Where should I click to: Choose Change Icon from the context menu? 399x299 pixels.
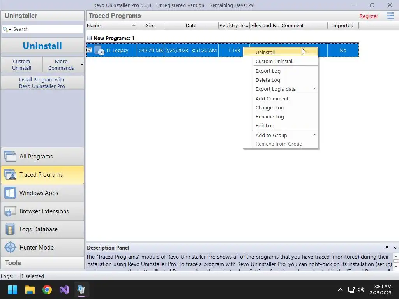(x=281, y=107)
